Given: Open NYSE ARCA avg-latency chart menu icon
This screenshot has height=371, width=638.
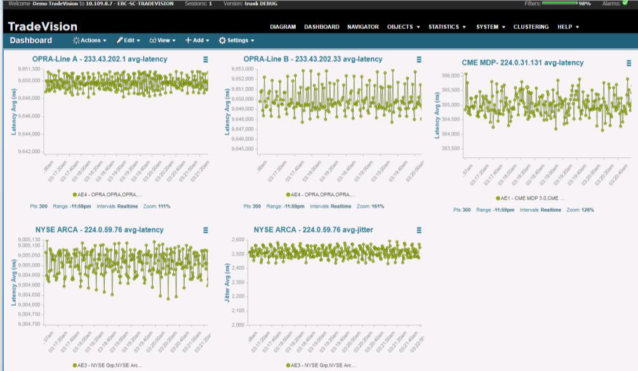Looking at the screenshot, I should pos(205,230).
